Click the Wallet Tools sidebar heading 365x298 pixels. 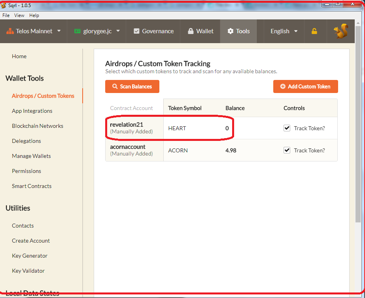(x=25, y=78)
